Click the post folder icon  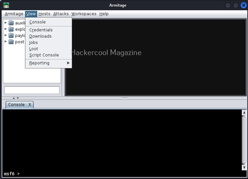11,42
